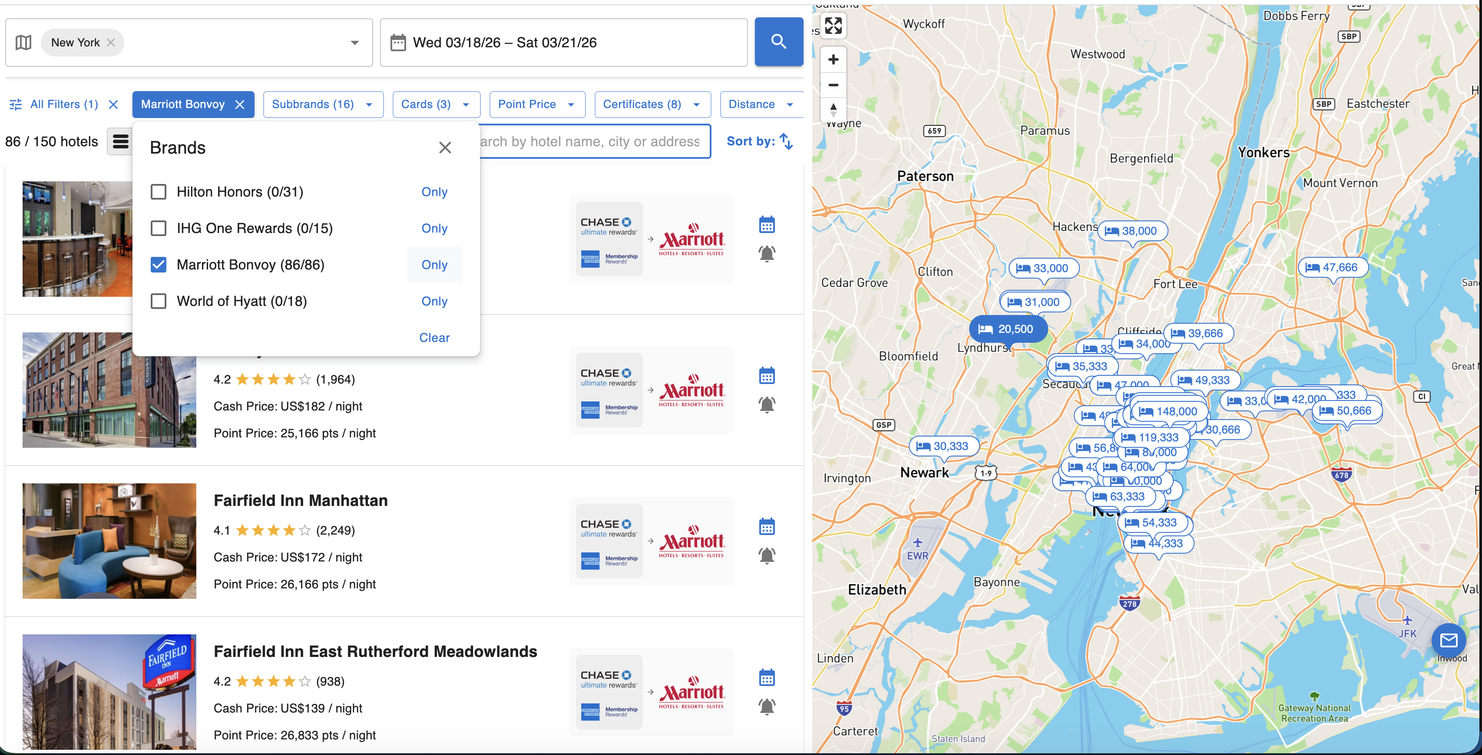The height and width of the screenshot is (755, 1482).
Task: Remove the New York location chip
Action: (x=111, y=43)
